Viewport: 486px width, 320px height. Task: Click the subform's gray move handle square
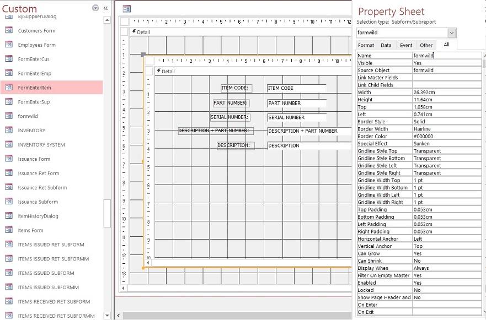point(143,55)
